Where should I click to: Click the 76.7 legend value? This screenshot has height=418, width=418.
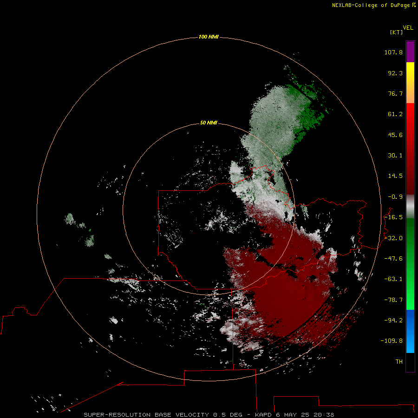click(x=395, y=93)
